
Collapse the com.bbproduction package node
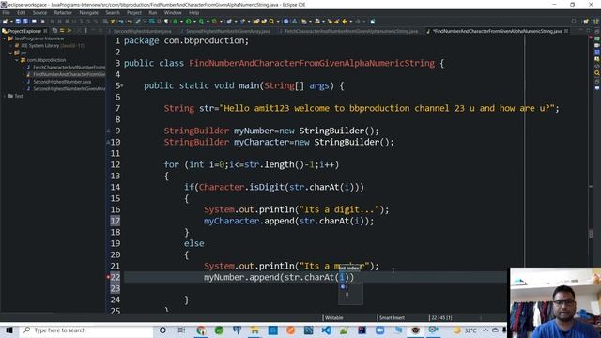click(x=17, y=60)
